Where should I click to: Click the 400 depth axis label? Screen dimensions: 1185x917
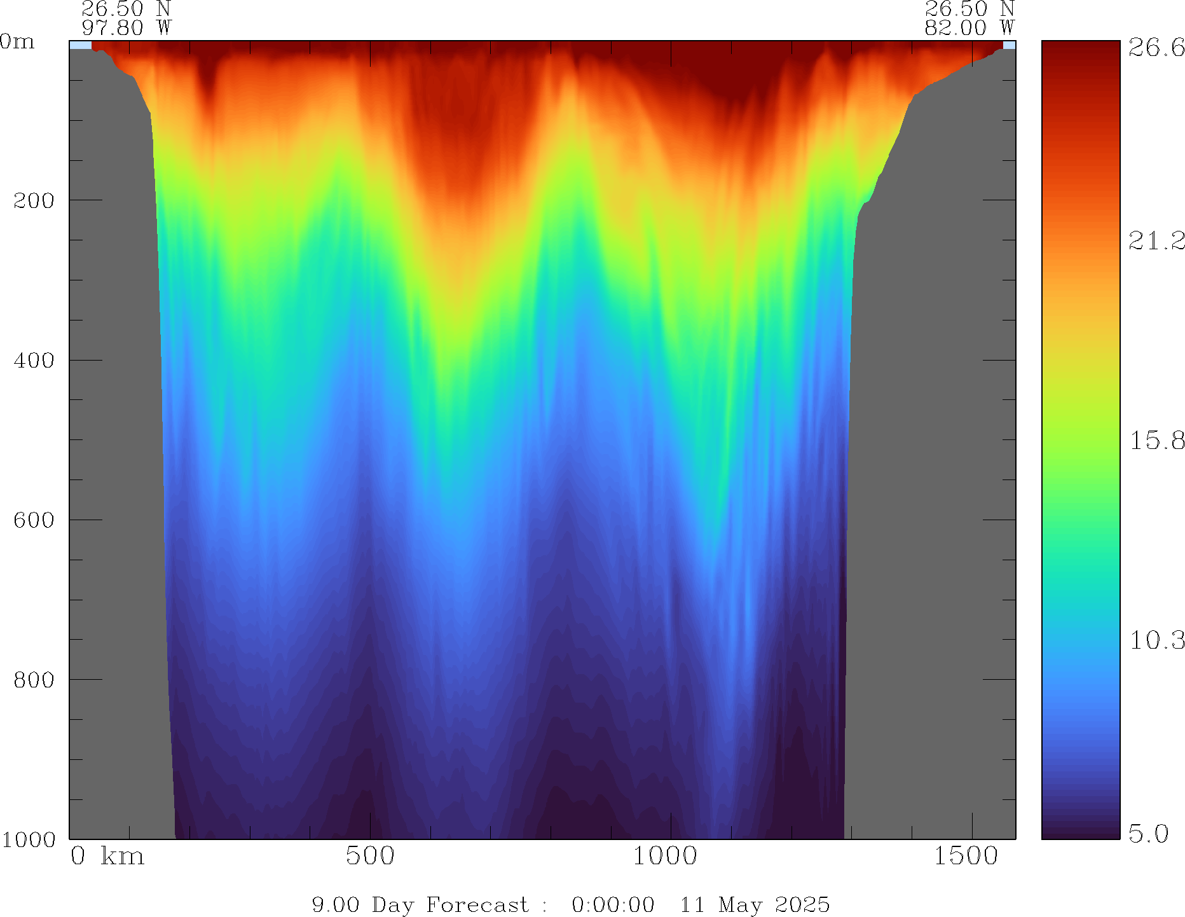pyautogui.click(x=34, y=361)
